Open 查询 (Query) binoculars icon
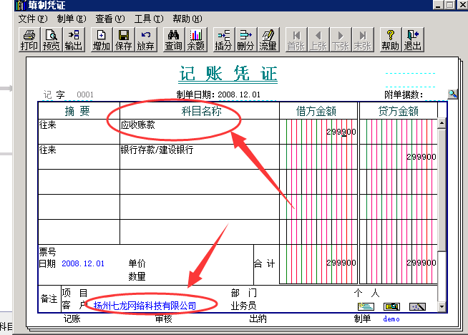Image resolution: width=468 pixels, height=335 pixels. point(174,39)
